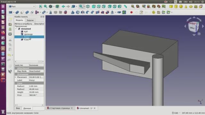Open Firefox from the Ubuntu dock
This screenshot has height=115, width=205.
3,33
